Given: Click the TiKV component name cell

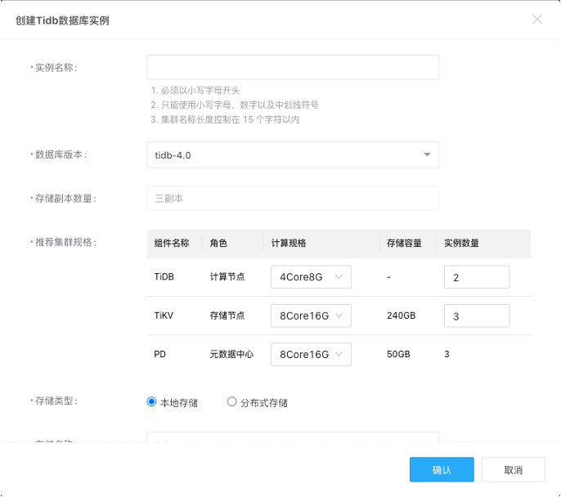Looking at the screenshot, I should 164,316.
